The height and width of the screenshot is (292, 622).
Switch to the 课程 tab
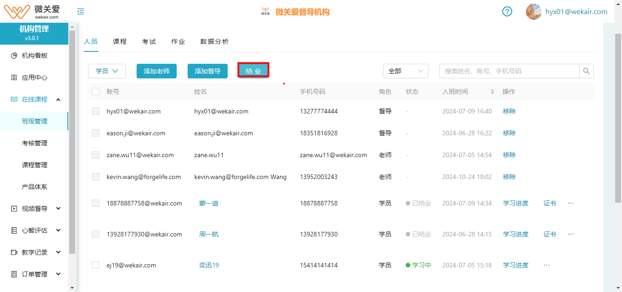click(120, 41)
